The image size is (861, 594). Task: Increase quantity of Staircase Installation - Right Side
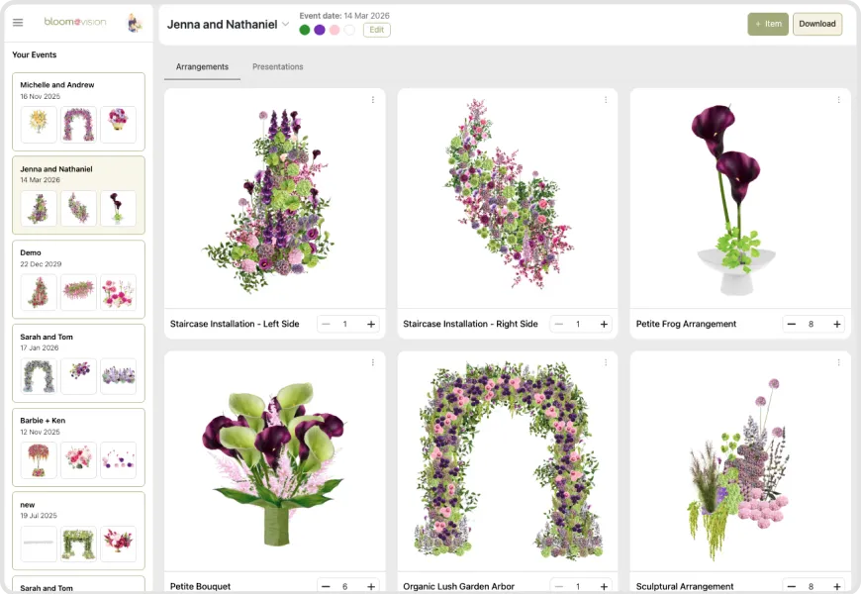[604, 324]
